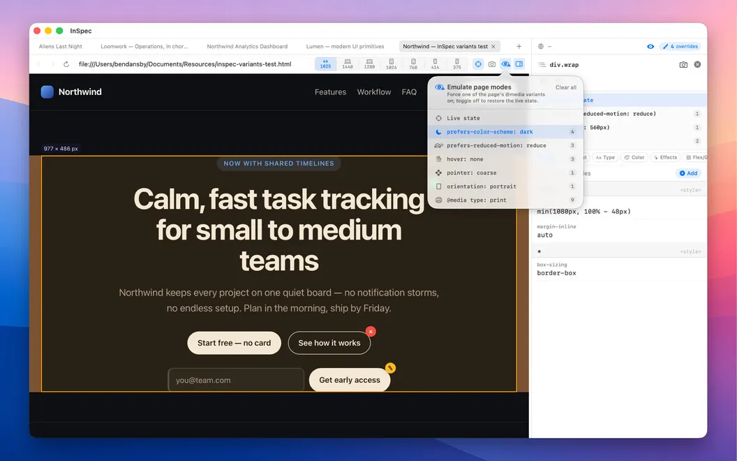Switch to Lumen modern UI primitives tab
The width and height of the screenshot is (737, 461).
[345, 47]
